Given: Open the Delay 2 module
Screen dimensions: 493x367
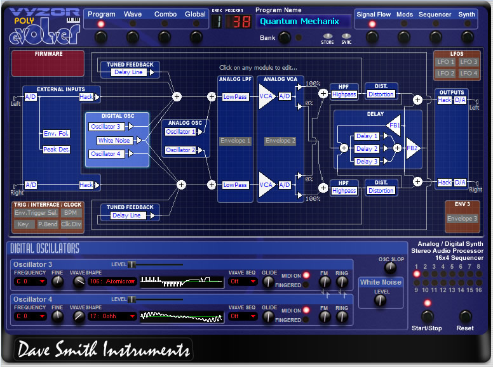Looking at the screenshot, I should pyautogui.click(x=367, y=149).
